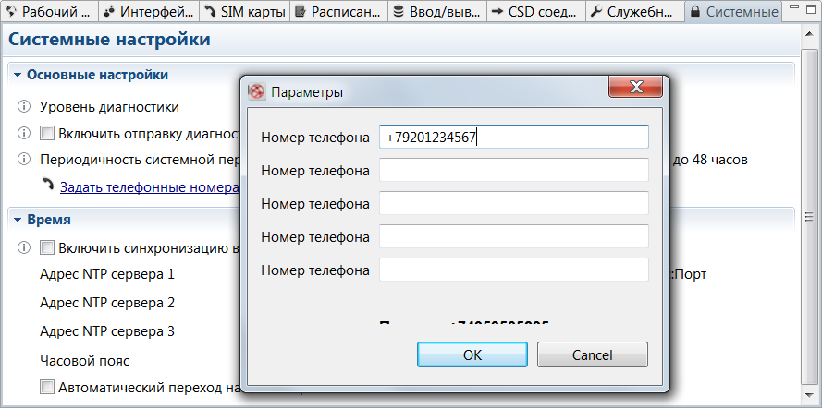Click the Параметры dialog title icon
822x408 pixels.
click(x=256, y=92)
